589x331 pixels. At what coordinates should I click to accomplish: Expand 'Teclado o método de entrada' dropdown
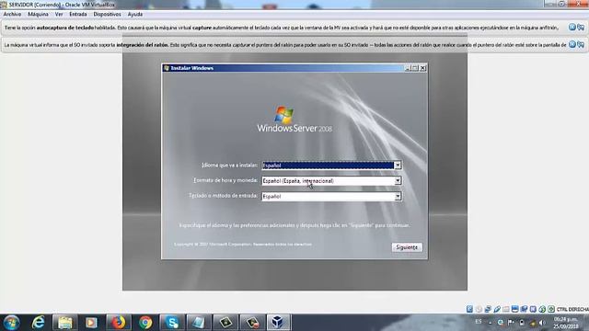398,196
